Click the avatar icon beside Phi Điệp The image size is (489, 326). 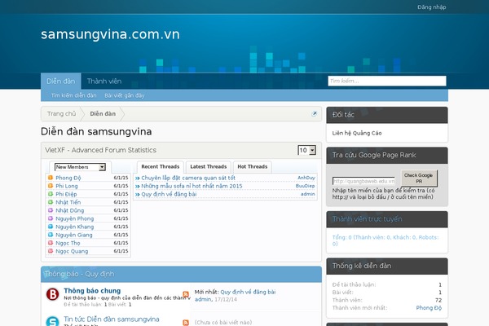[51, 194]
